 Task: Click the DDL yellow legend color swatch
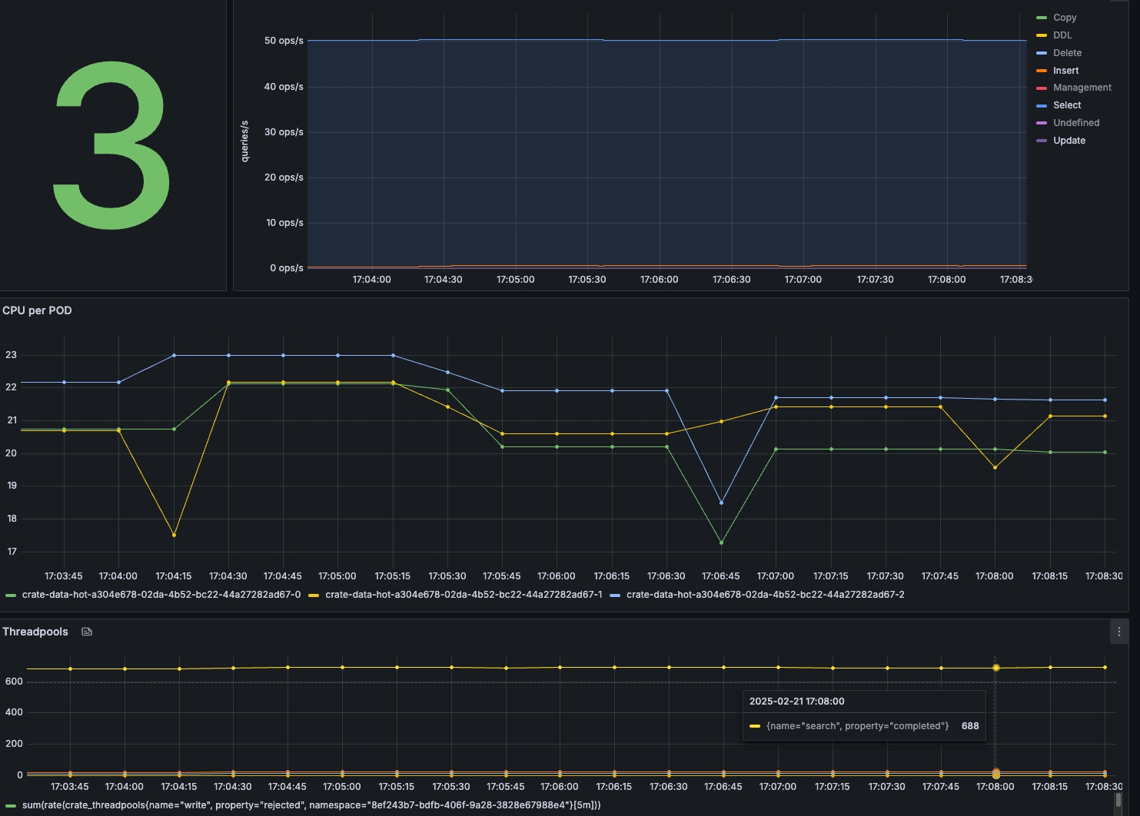click(x=1042, y=35)
